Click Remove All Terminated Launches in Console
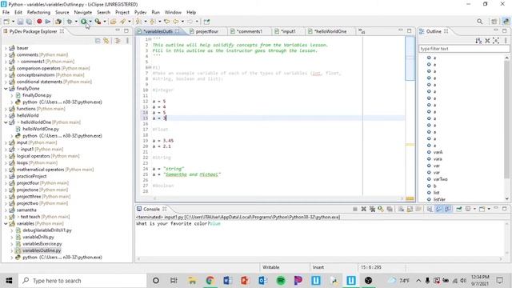Screen dimensions: 512x288 coord(372,209)
